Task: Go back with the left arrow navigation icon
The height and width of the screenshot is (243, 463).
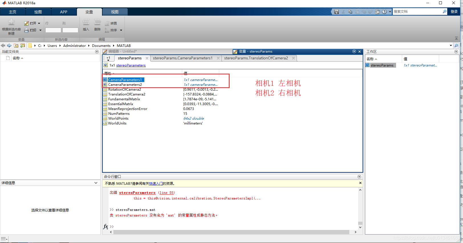Action: (3, 45)
